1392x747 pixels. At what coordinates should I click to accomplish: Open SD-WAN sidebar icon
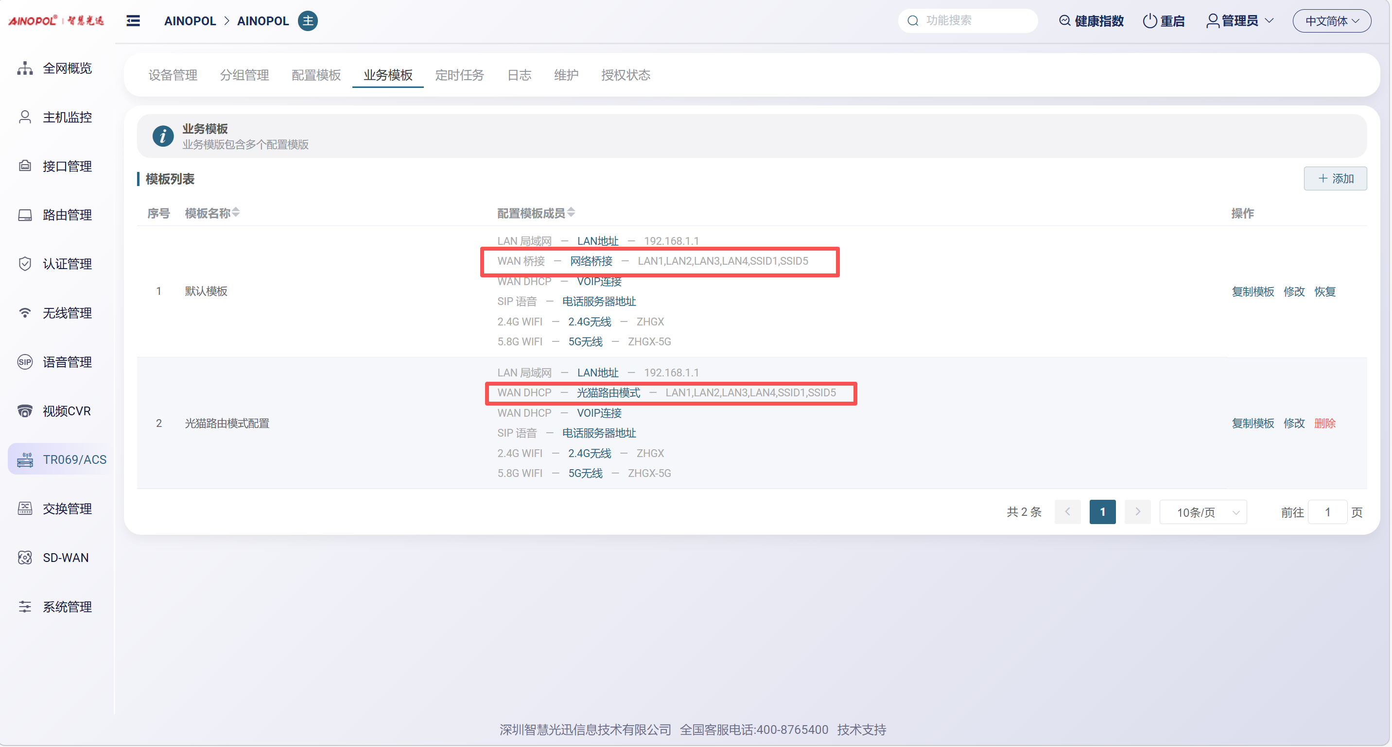(x=25, y=558)
